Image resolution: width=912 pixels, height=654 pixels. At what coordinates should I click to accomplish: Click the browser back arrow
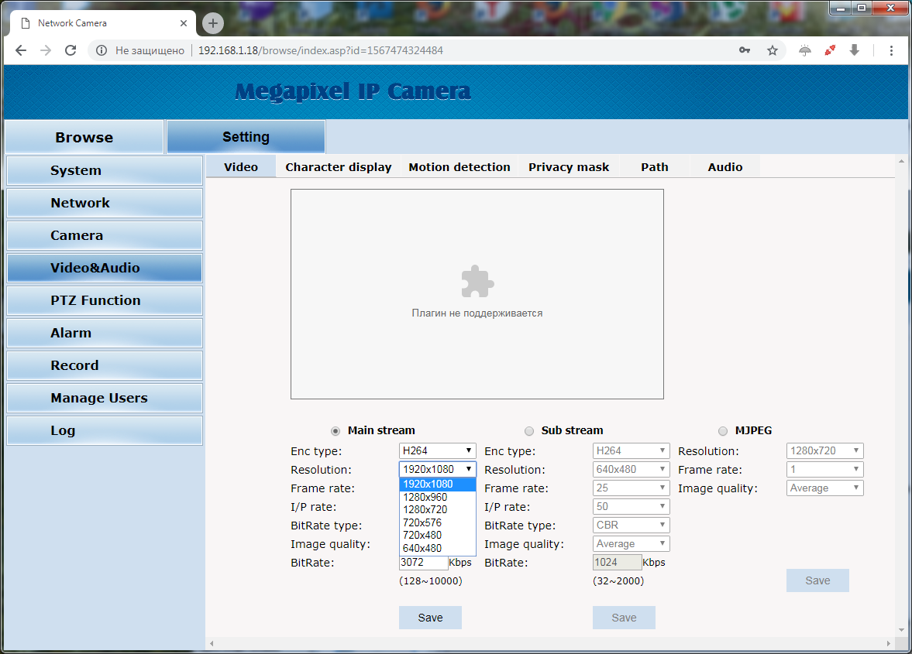21,50
